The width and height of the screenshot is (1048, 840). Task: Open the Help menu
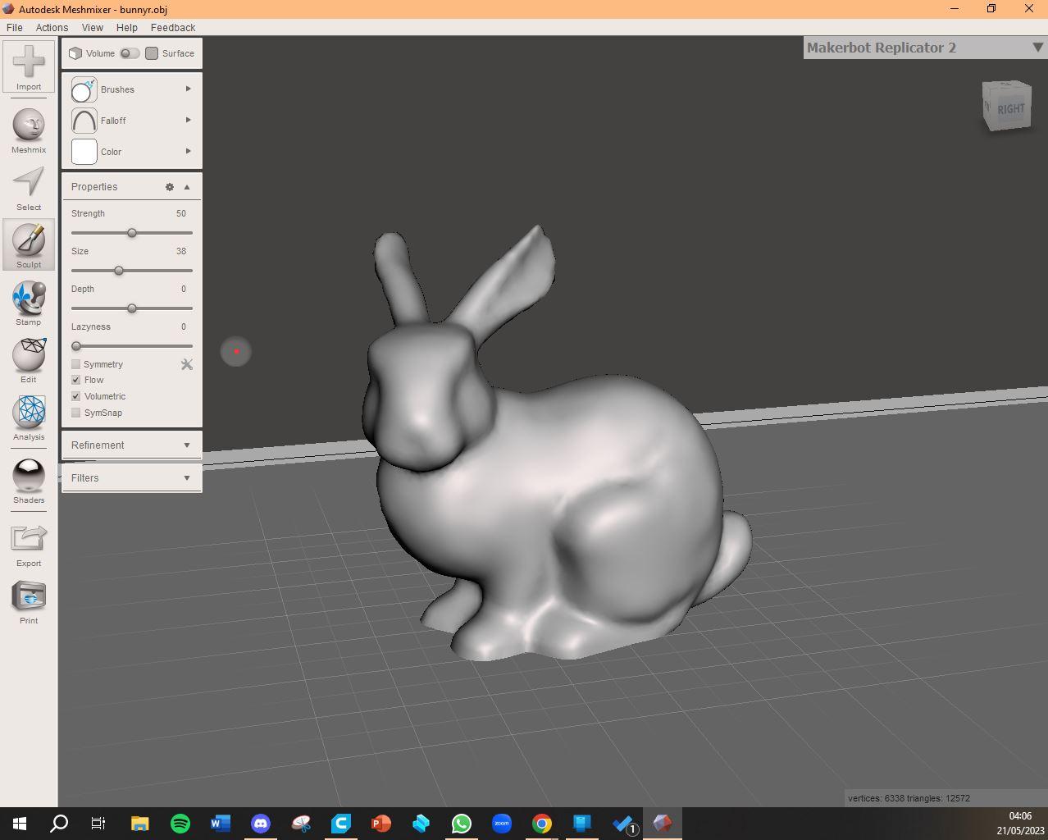pyautogui.click(x=127, y=27)
